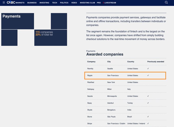Go to the Investing section

pos(44,3)
